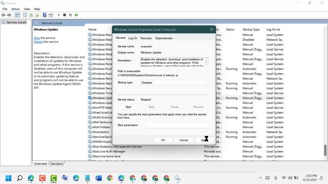Click Apply in Windows Update Properties
Screen dimensions: 328x184
[x=204, y=140]
